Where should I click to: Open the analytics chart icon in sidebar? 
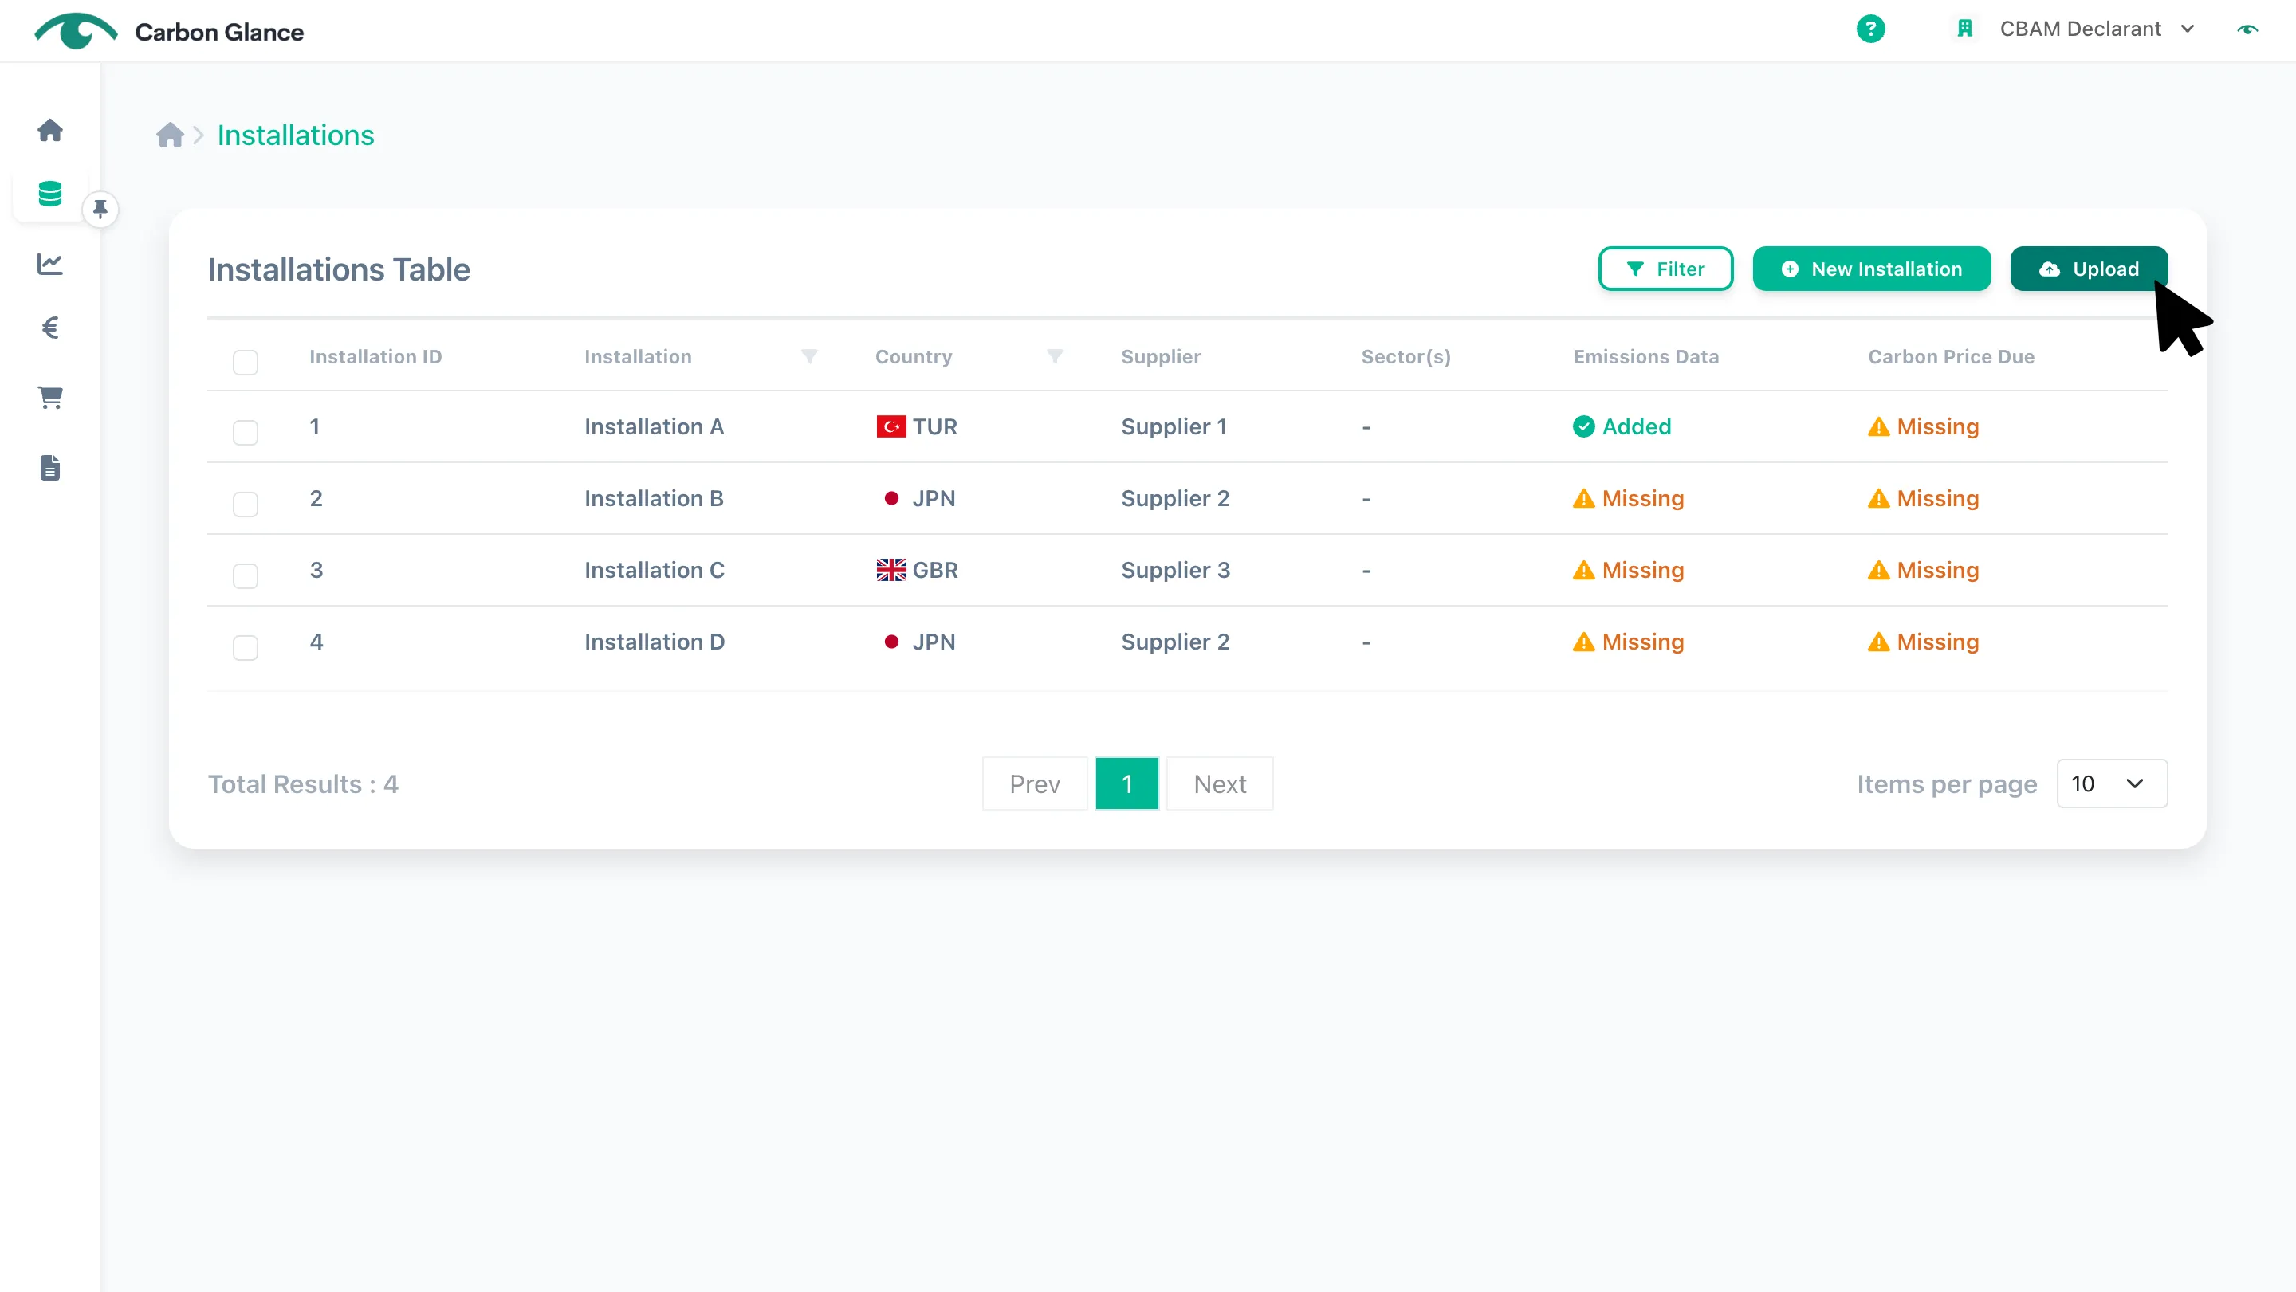point(50,264)
